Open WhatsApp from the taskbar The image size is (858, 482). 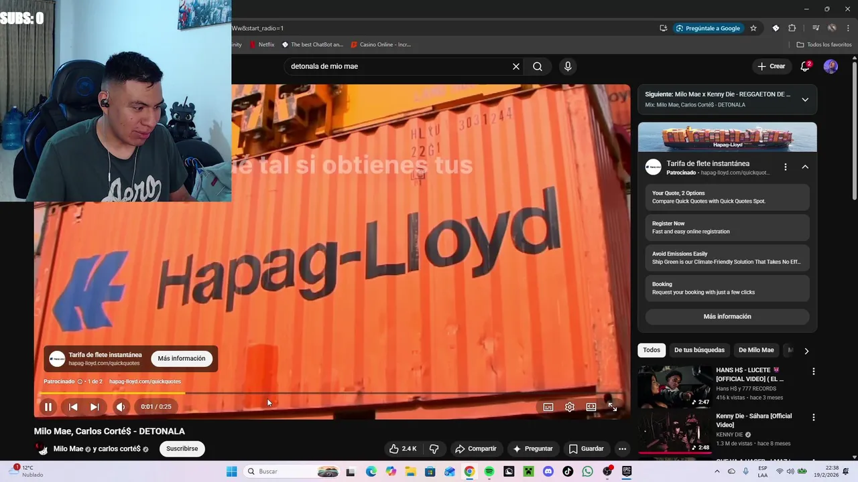tap(588, 471)
